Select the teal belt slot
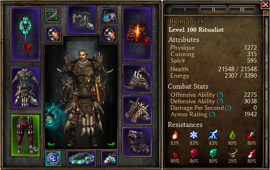Screen dimensions: 270x170 coord(81,159)
